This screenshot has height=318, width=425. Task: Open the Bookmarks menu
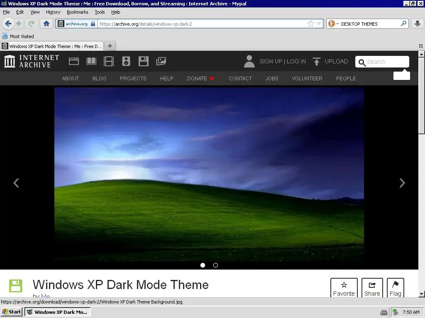78,12
